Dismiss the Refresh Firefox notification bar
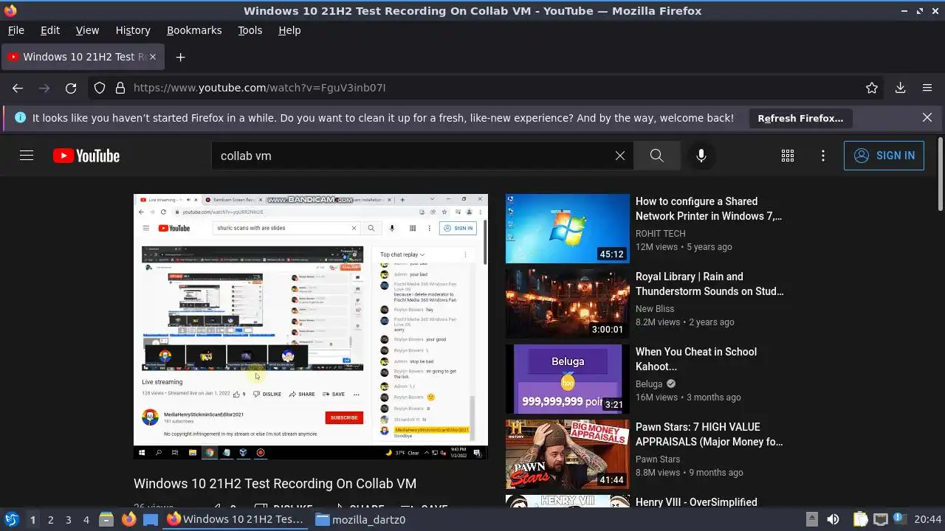This screenshot has width=945, height=531. 927,117
